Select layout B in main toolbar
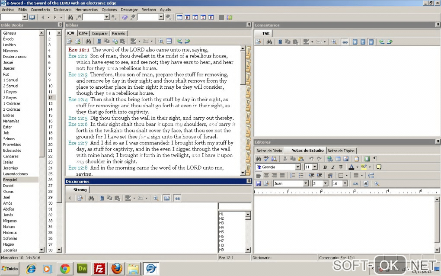Image resolution: width=441 pixels, height=276 pixels. tap(187, 17)
